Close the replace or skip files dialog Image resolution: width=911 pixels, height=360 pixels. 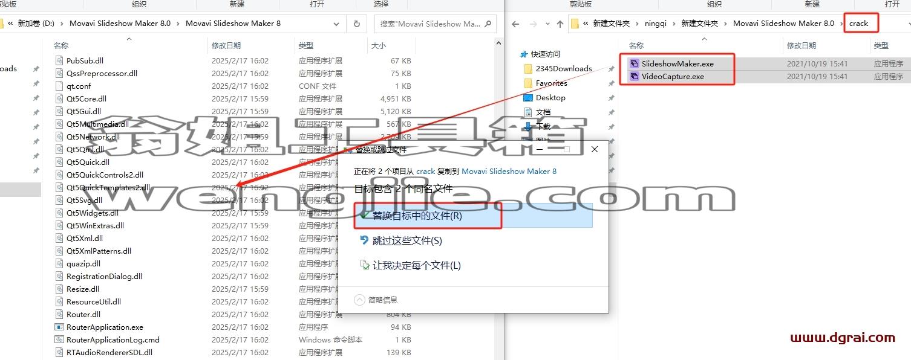pyautogui.click(x=594, y=149)
